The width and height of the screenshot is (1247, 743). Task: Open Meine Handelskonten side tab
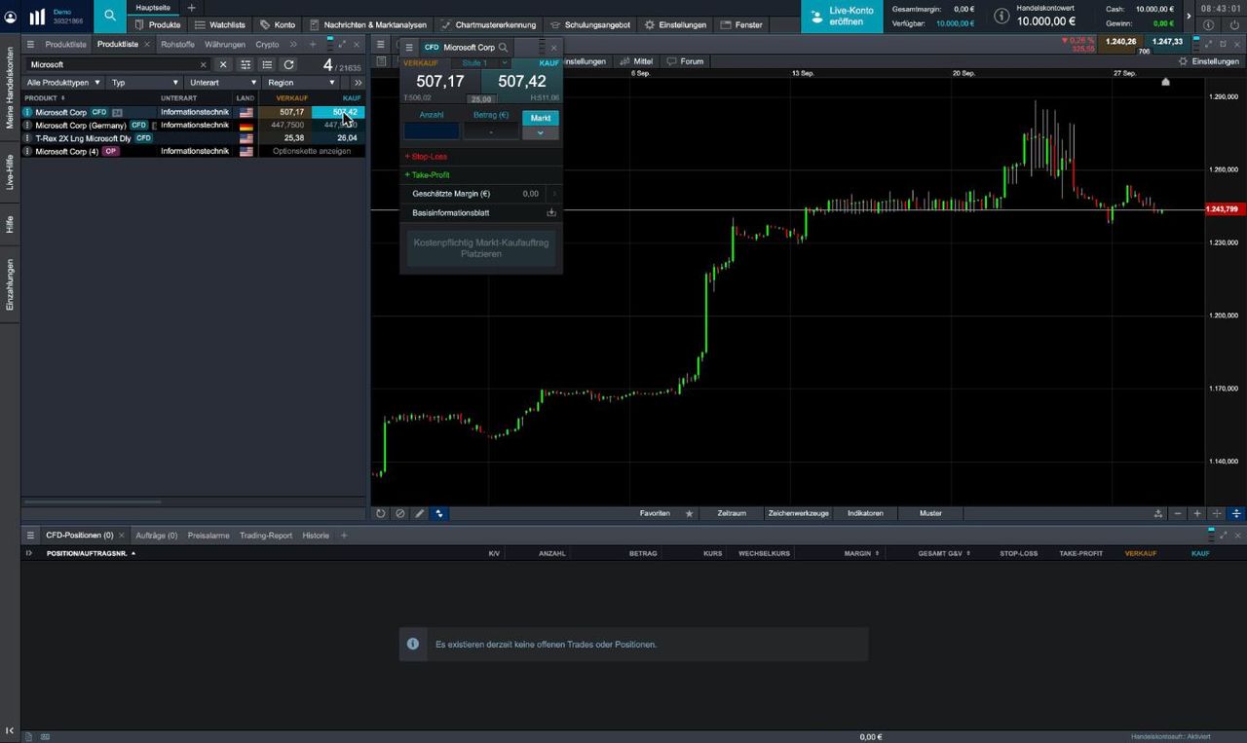coord(10,90)
